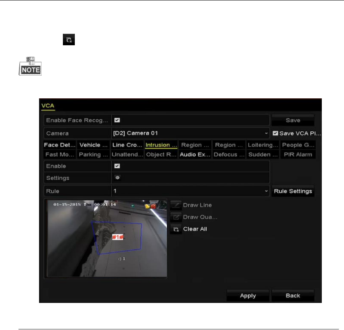Select the Unattended baggage tab
This screenshot has height=330, width=344.
pyautogui.click(x=127, y=155)
